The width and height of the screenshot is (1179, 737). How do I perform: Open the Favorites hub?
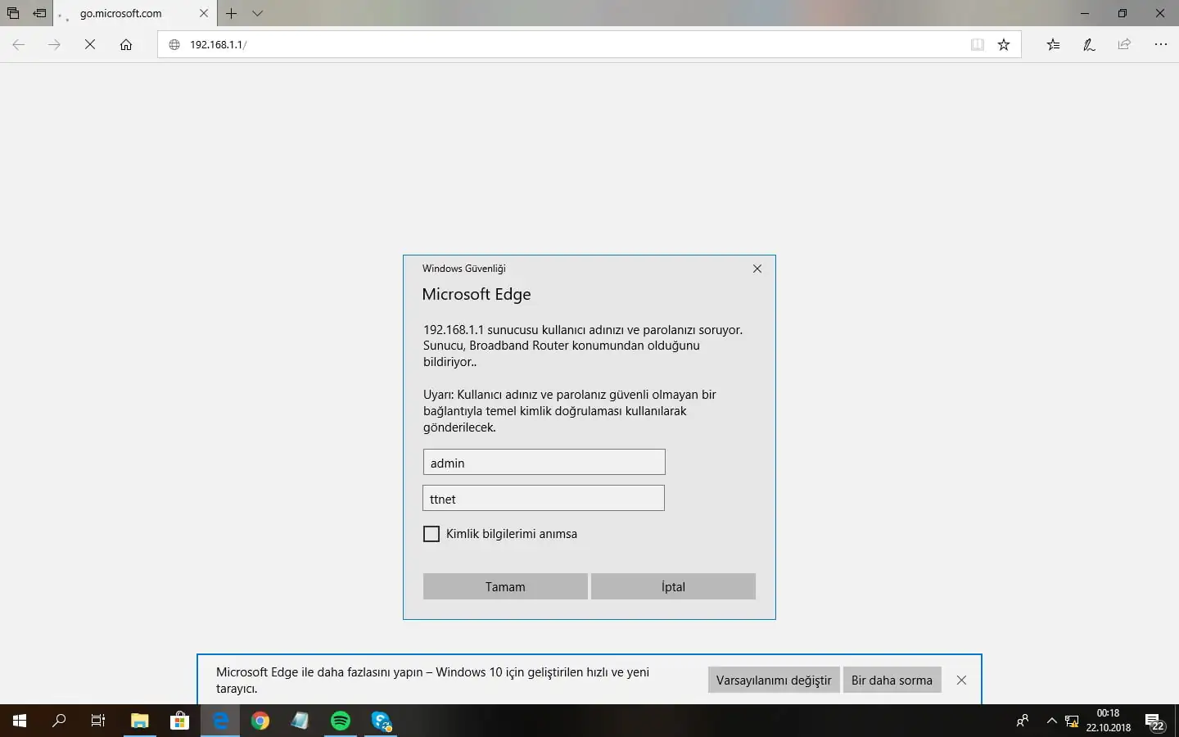[1054, 44]
